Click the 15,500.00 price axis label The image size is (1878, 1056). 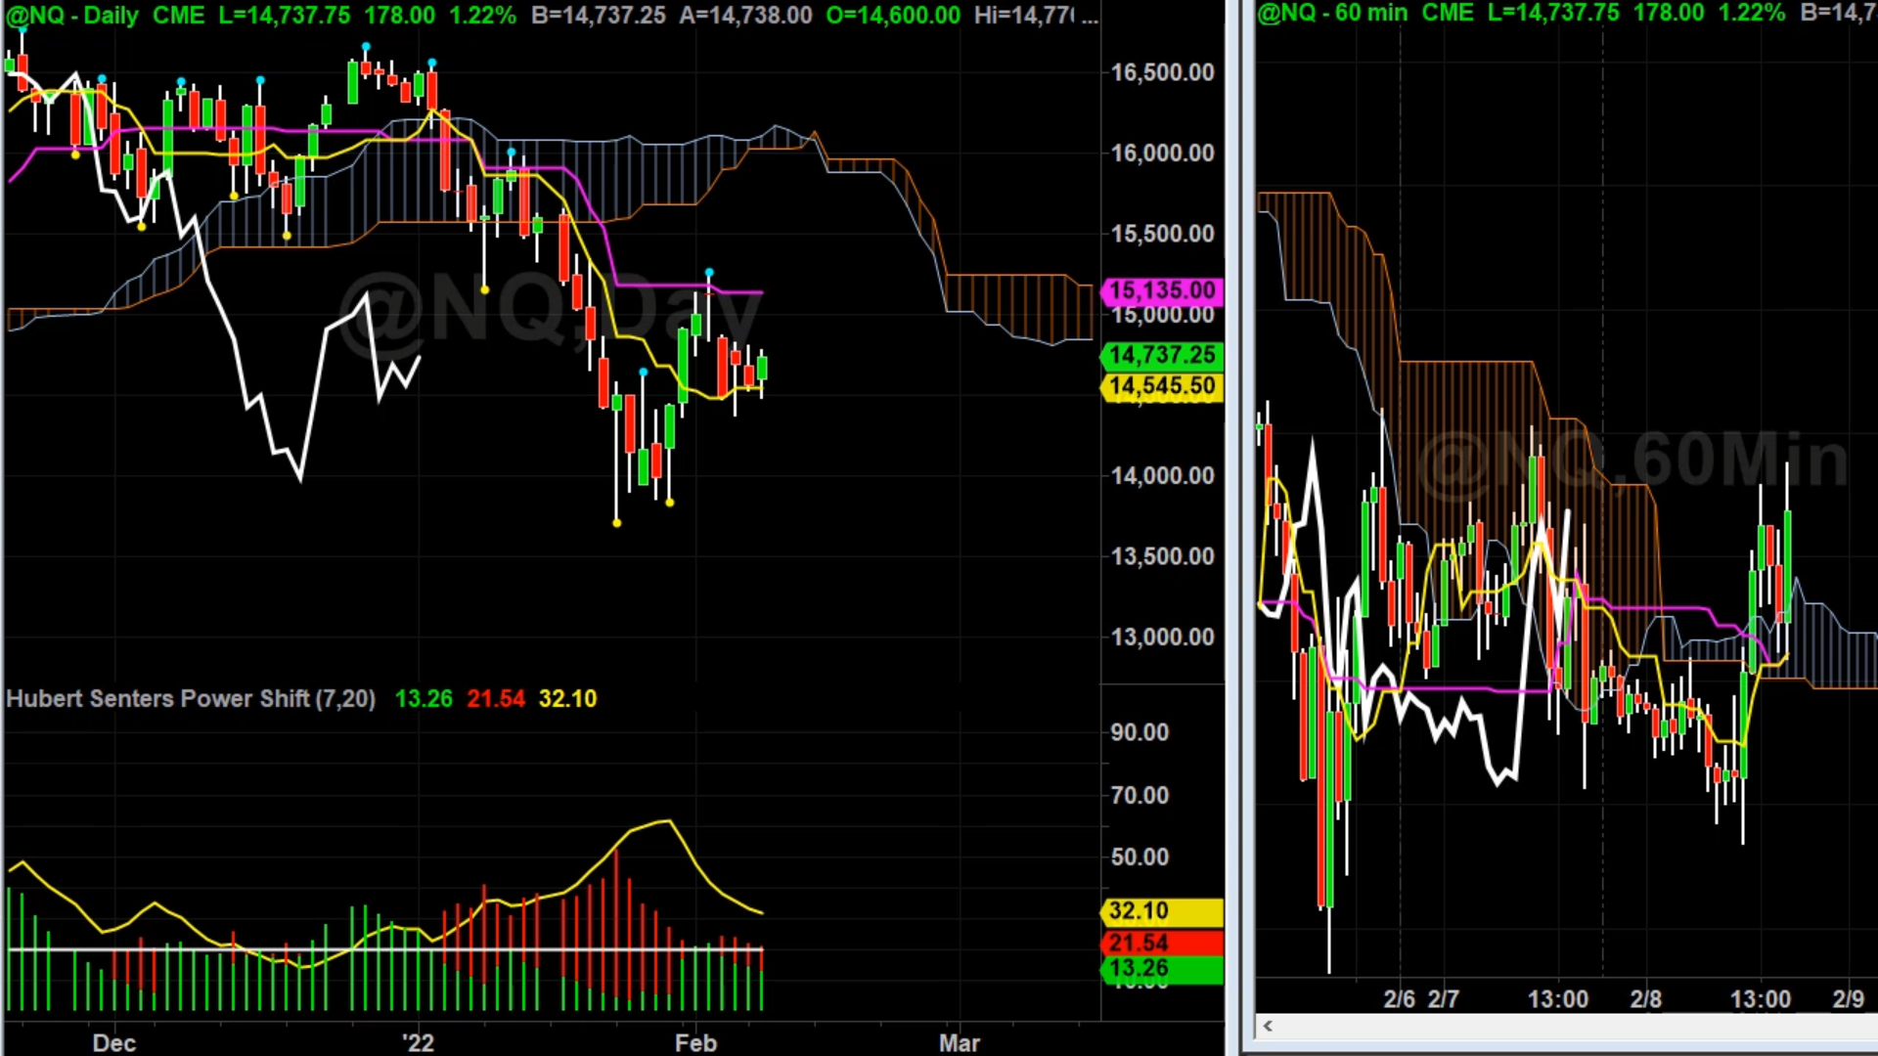pyautogui.click(x=1162, y=234)
